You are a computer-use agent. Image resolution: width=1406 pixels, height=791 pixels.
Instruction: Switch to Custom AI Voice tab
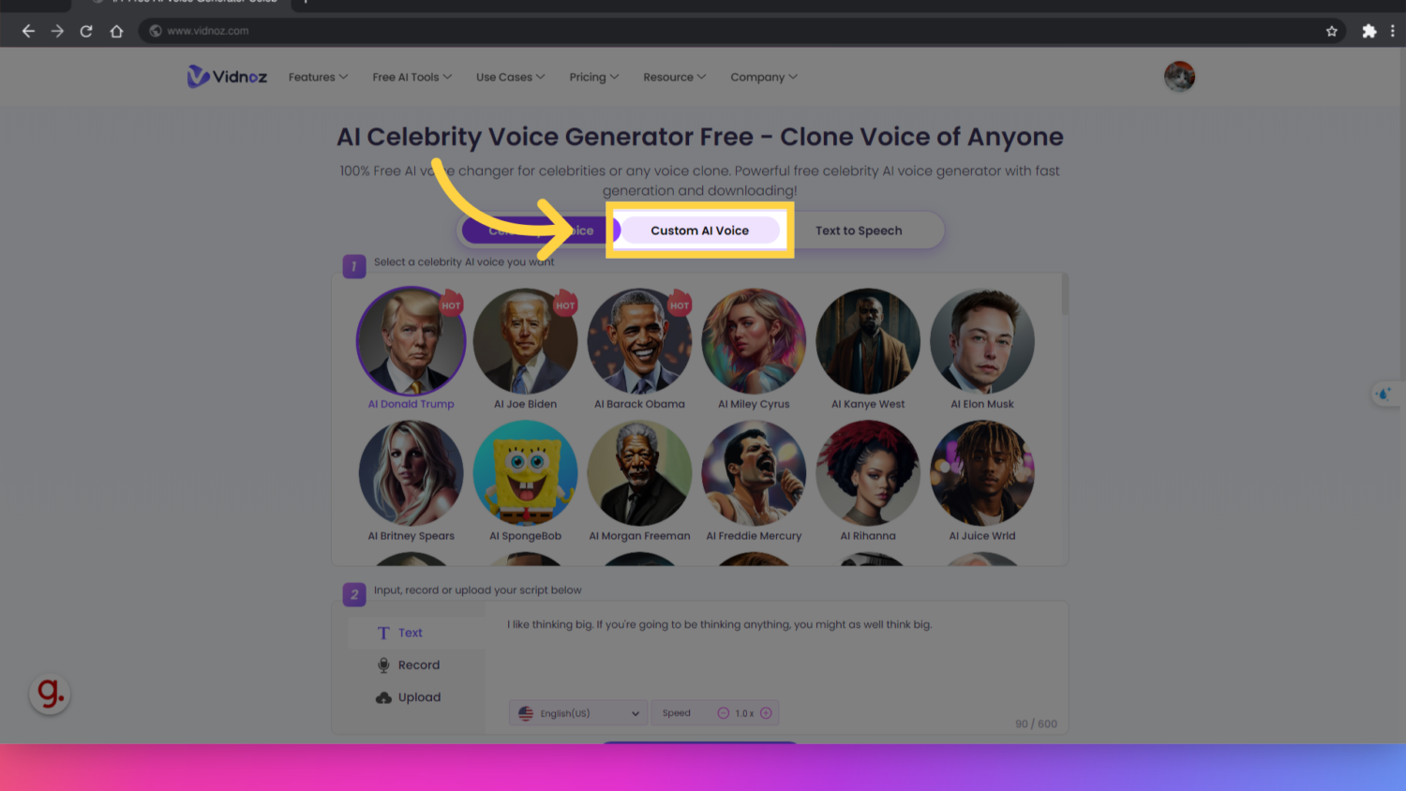click(x=700, y=231)
